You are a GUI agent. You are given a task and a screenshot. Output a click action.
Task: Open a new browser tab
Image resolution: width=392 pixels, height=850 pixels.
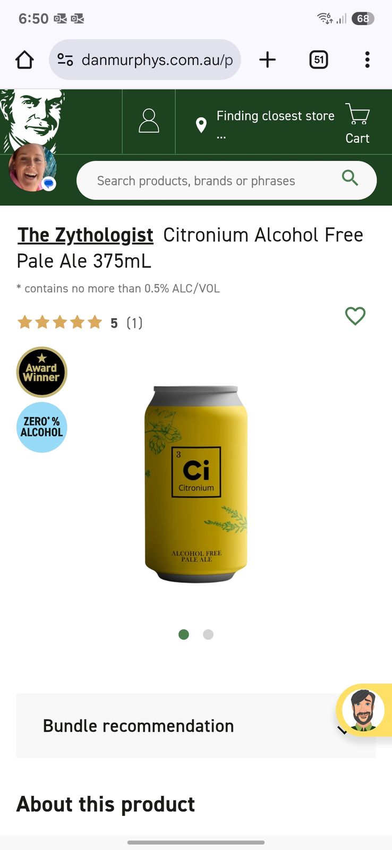point(268,59)
